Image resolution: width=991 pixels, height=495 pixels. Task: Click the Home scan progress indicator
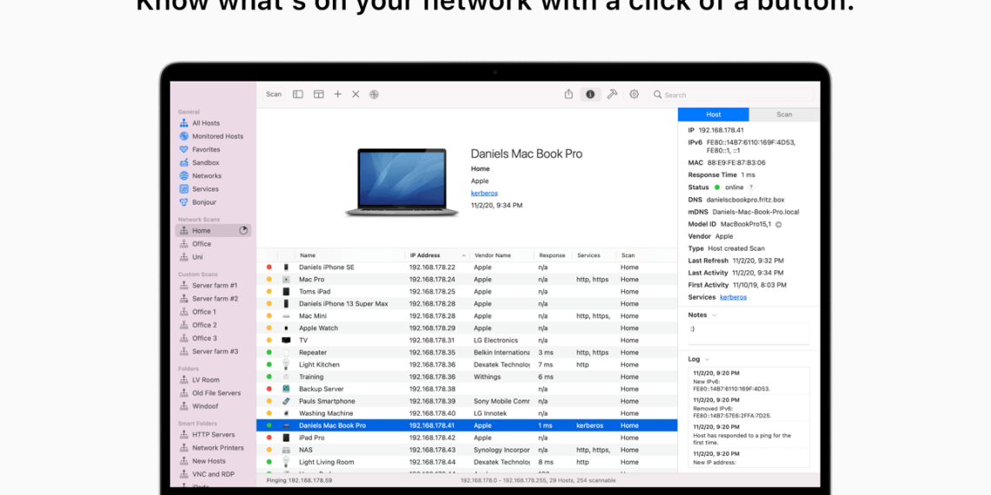(x=243, y=231)
